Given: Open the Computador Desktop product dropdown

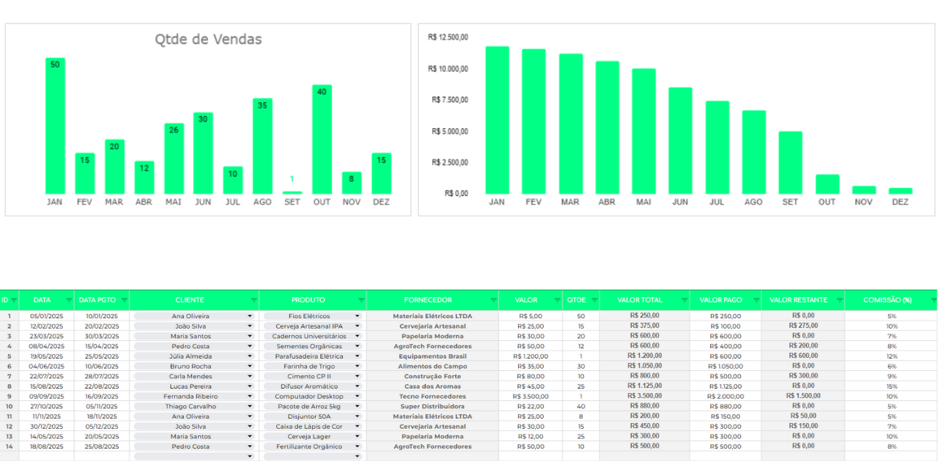Looking at the screenshot, I should coord(358,397).
